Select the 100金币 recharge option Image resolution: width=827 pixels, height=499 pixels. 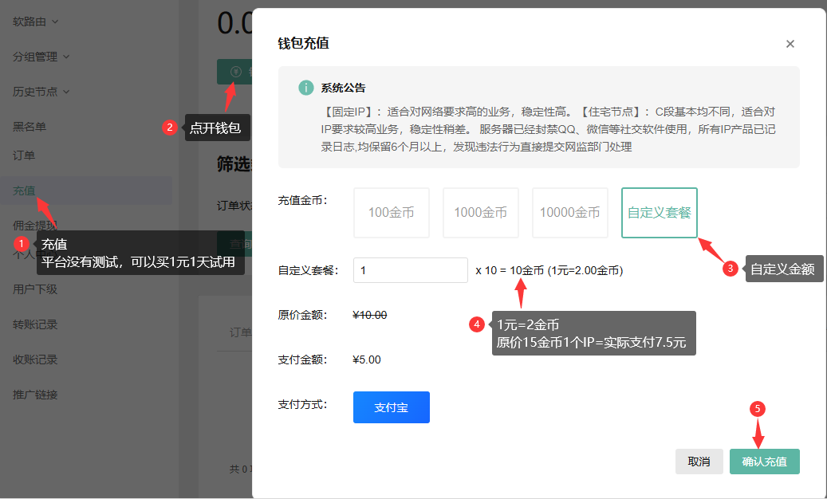391,212
